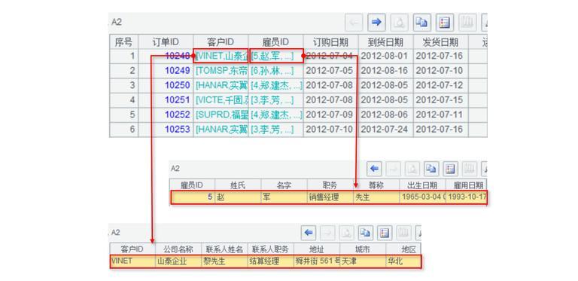578x281 pixels.
Task: Click the copy icon in employee panel toolbar
Action: point(431,169)
